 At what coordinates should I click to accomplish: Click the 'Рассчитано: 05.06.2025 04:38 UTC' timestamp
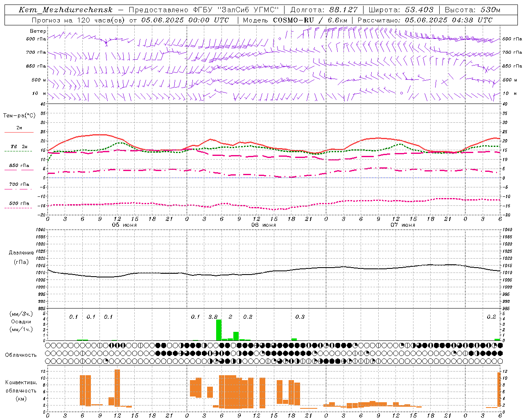425,20
